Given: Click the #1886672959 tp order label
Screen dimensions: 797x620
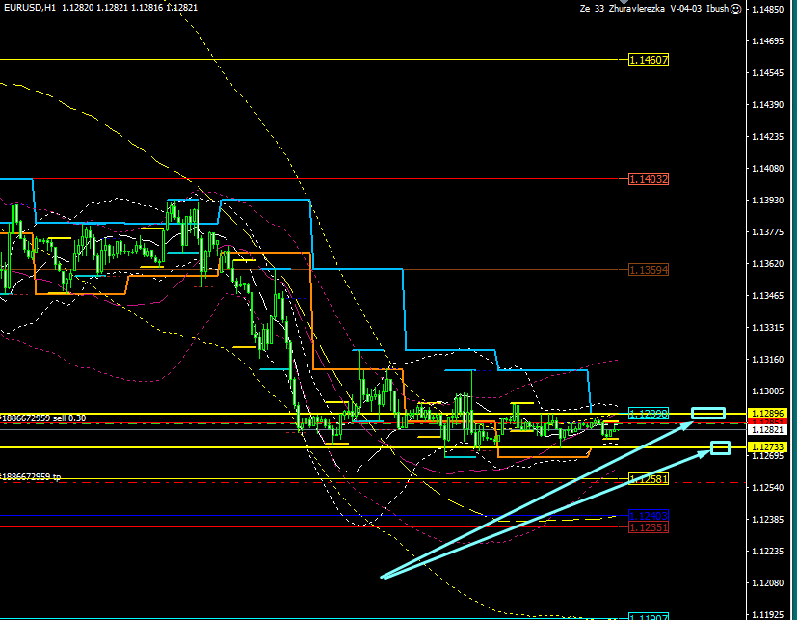Looking at the screenshot, I should click(x=31, y=477).
